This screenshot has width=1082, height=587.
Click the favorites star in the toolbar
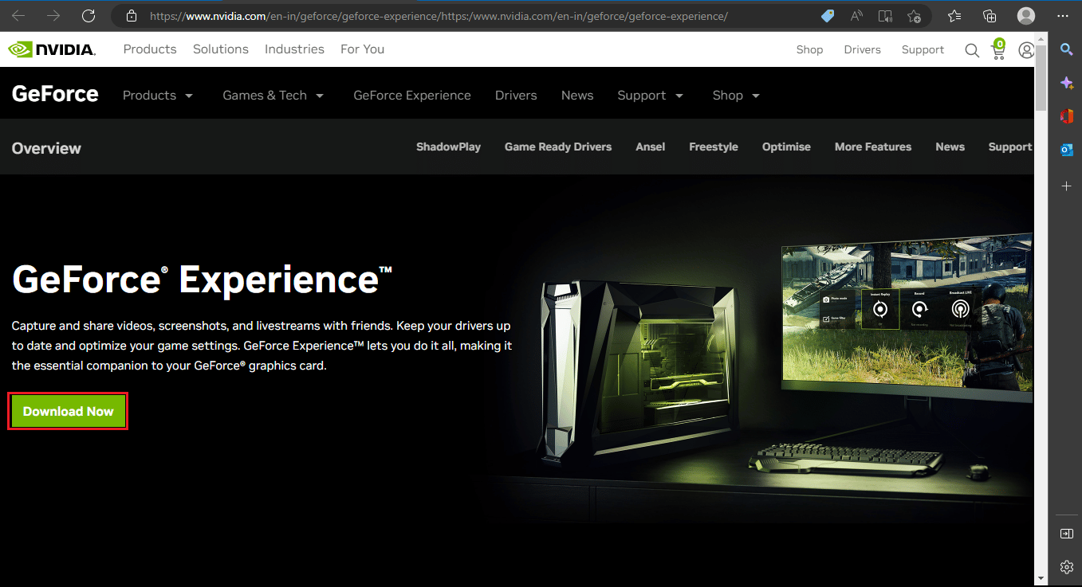click(954, 15)
